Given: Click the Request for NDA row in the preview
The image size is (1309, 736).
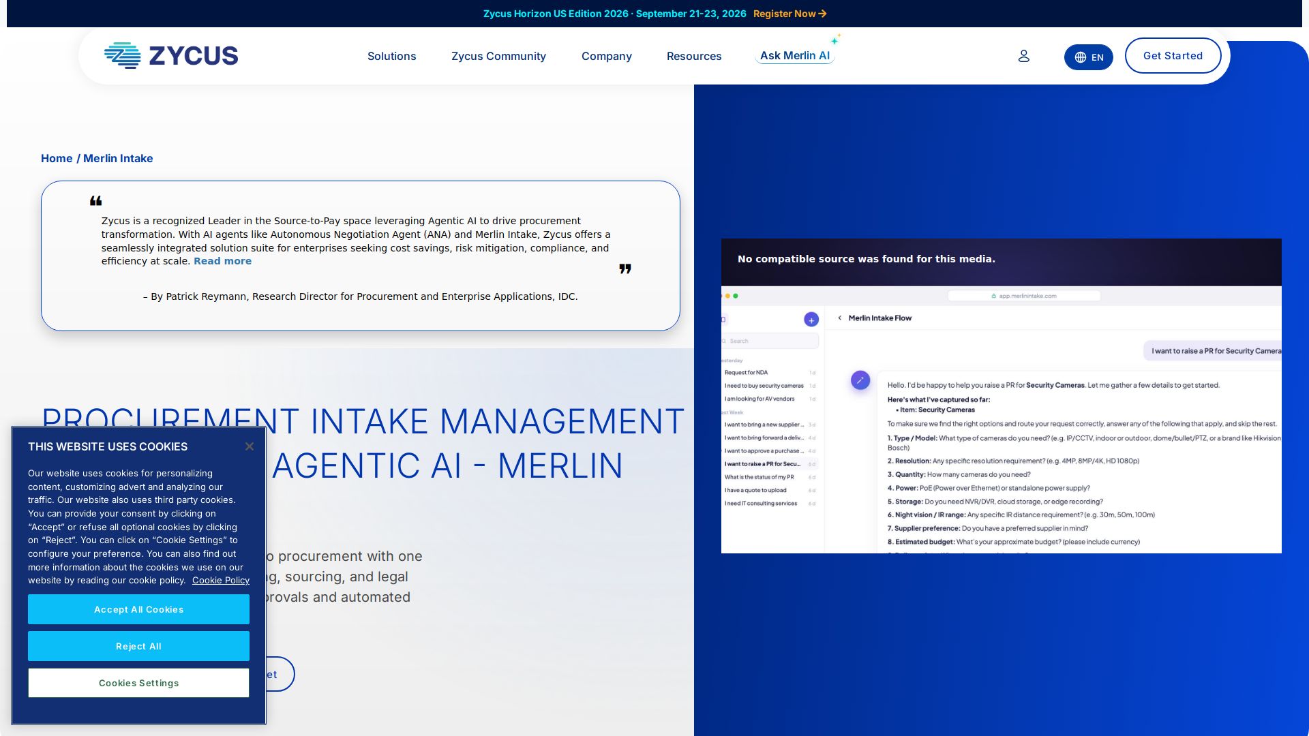Looking at the screenshot, I should [770, 373].
